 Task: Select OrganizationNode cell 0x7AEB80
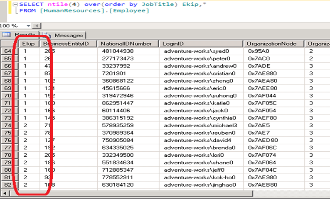point(274,185)
